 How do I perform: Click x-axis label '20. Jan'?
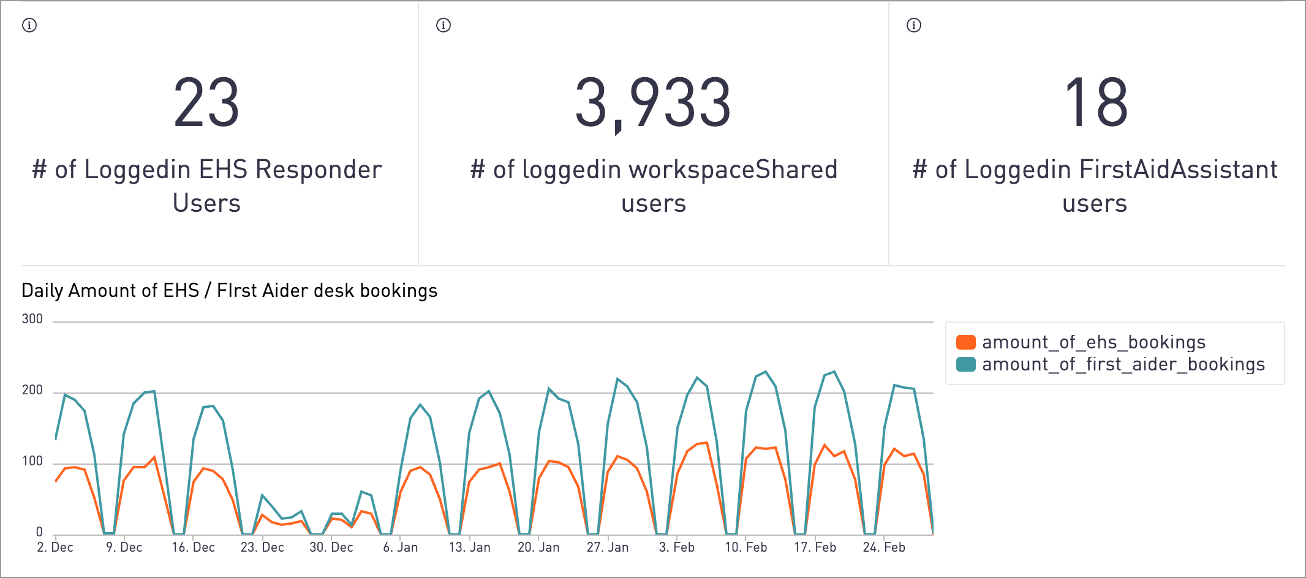pos(538,547)
